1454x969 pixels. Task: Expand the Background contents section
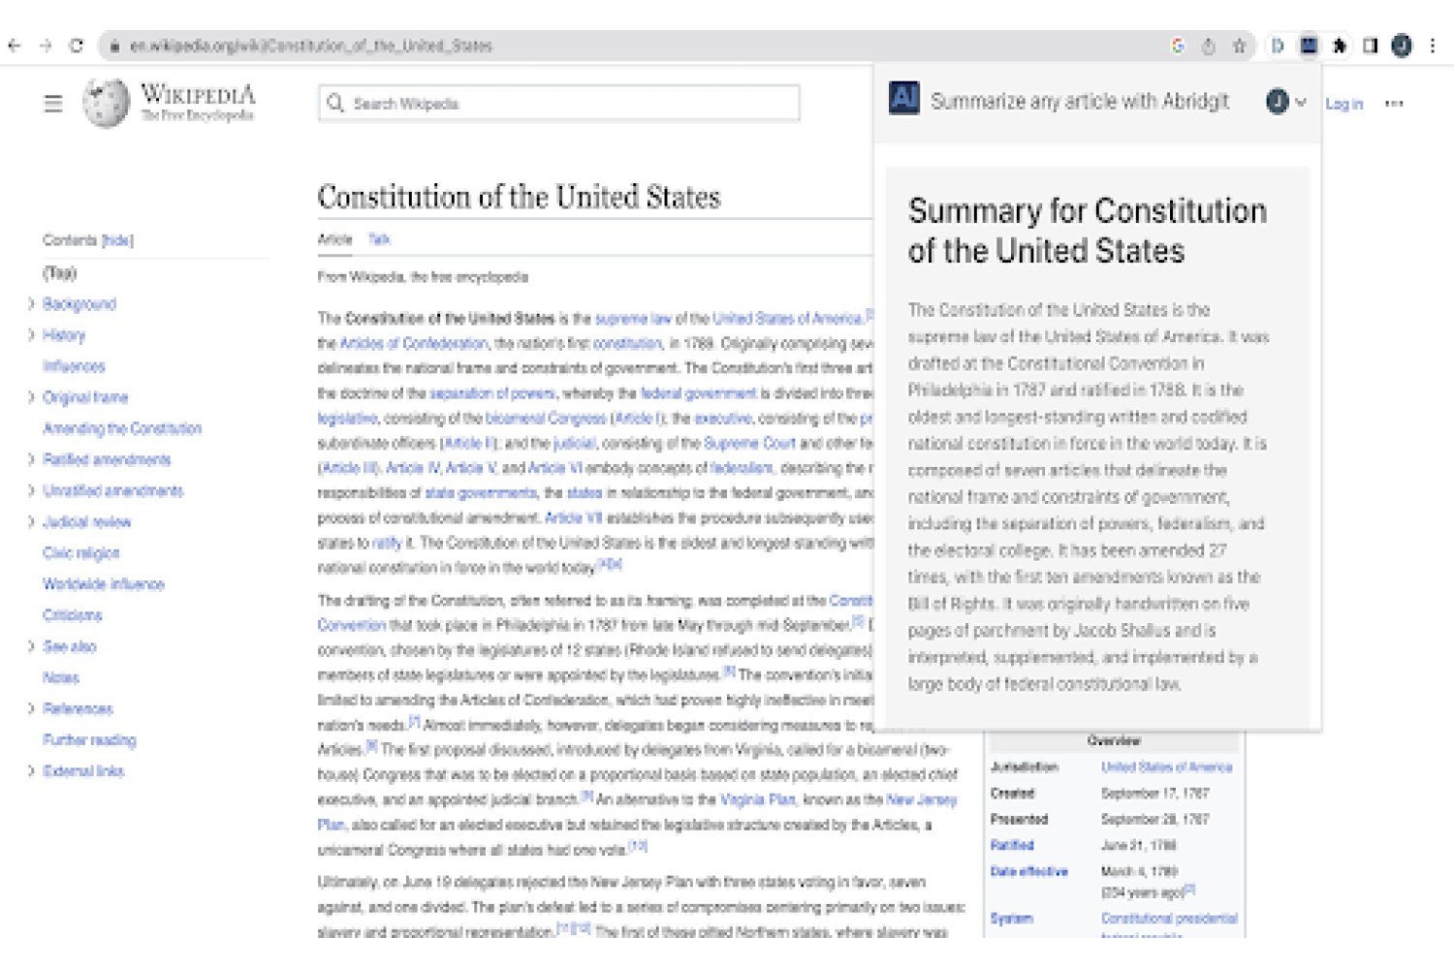[x=31, y=304]
